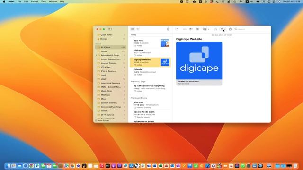
Task: Open the Meetings folder
Action: point(111,95)
